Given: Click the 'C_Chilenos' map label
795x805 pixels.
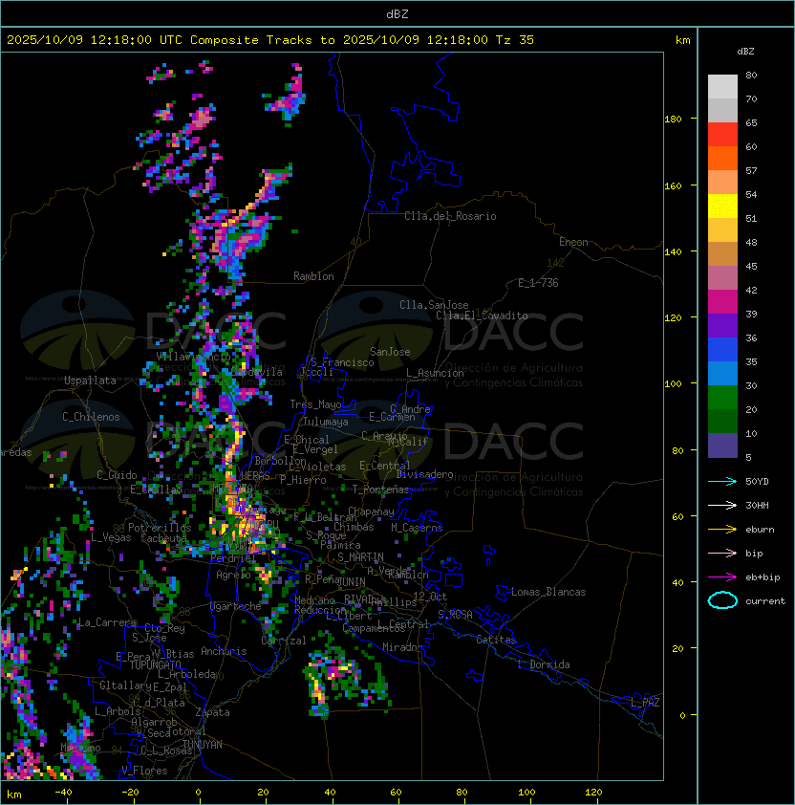Looking at the screenshot, I should coord(91,417).
